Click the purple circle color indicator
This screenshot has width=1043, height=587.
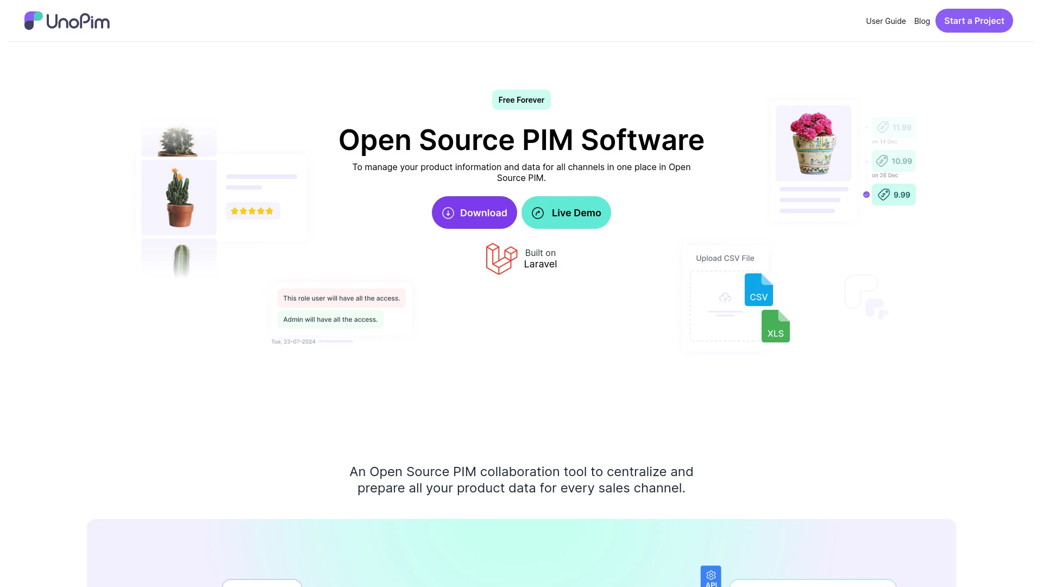(x=866, y=195)
